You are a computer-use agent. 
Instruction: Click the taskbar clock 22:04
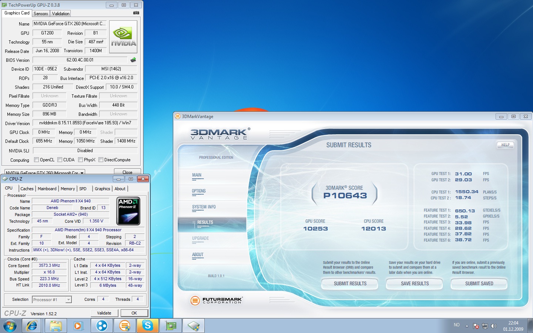[513, 323]
